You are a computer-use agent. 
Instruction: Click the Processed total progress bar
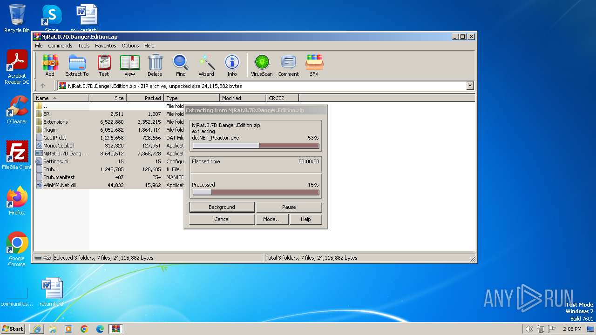tap(256, 192)
